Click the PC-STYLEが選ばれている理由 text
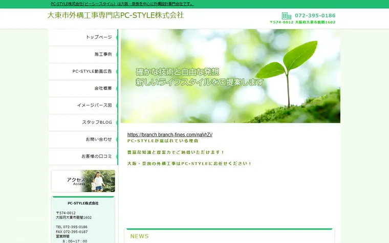The image size is (389, 243). click(163, 141)
